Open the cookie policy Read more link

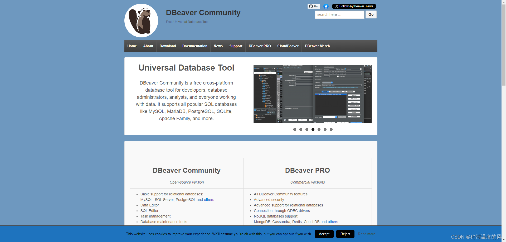[x=367, y=234]
